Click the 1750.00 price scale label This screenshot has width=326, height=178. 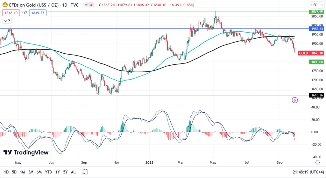coord(317,71)
